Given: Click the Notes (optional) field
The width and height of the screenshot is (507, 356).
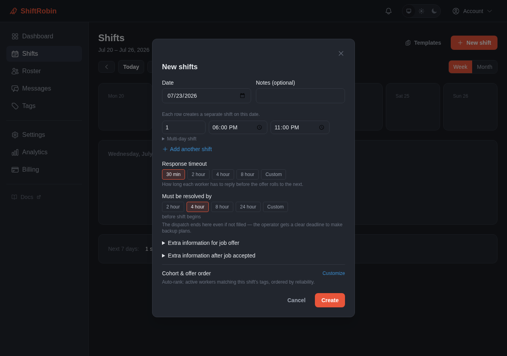Looking at the screenshot, I should (x=300, y=96).
